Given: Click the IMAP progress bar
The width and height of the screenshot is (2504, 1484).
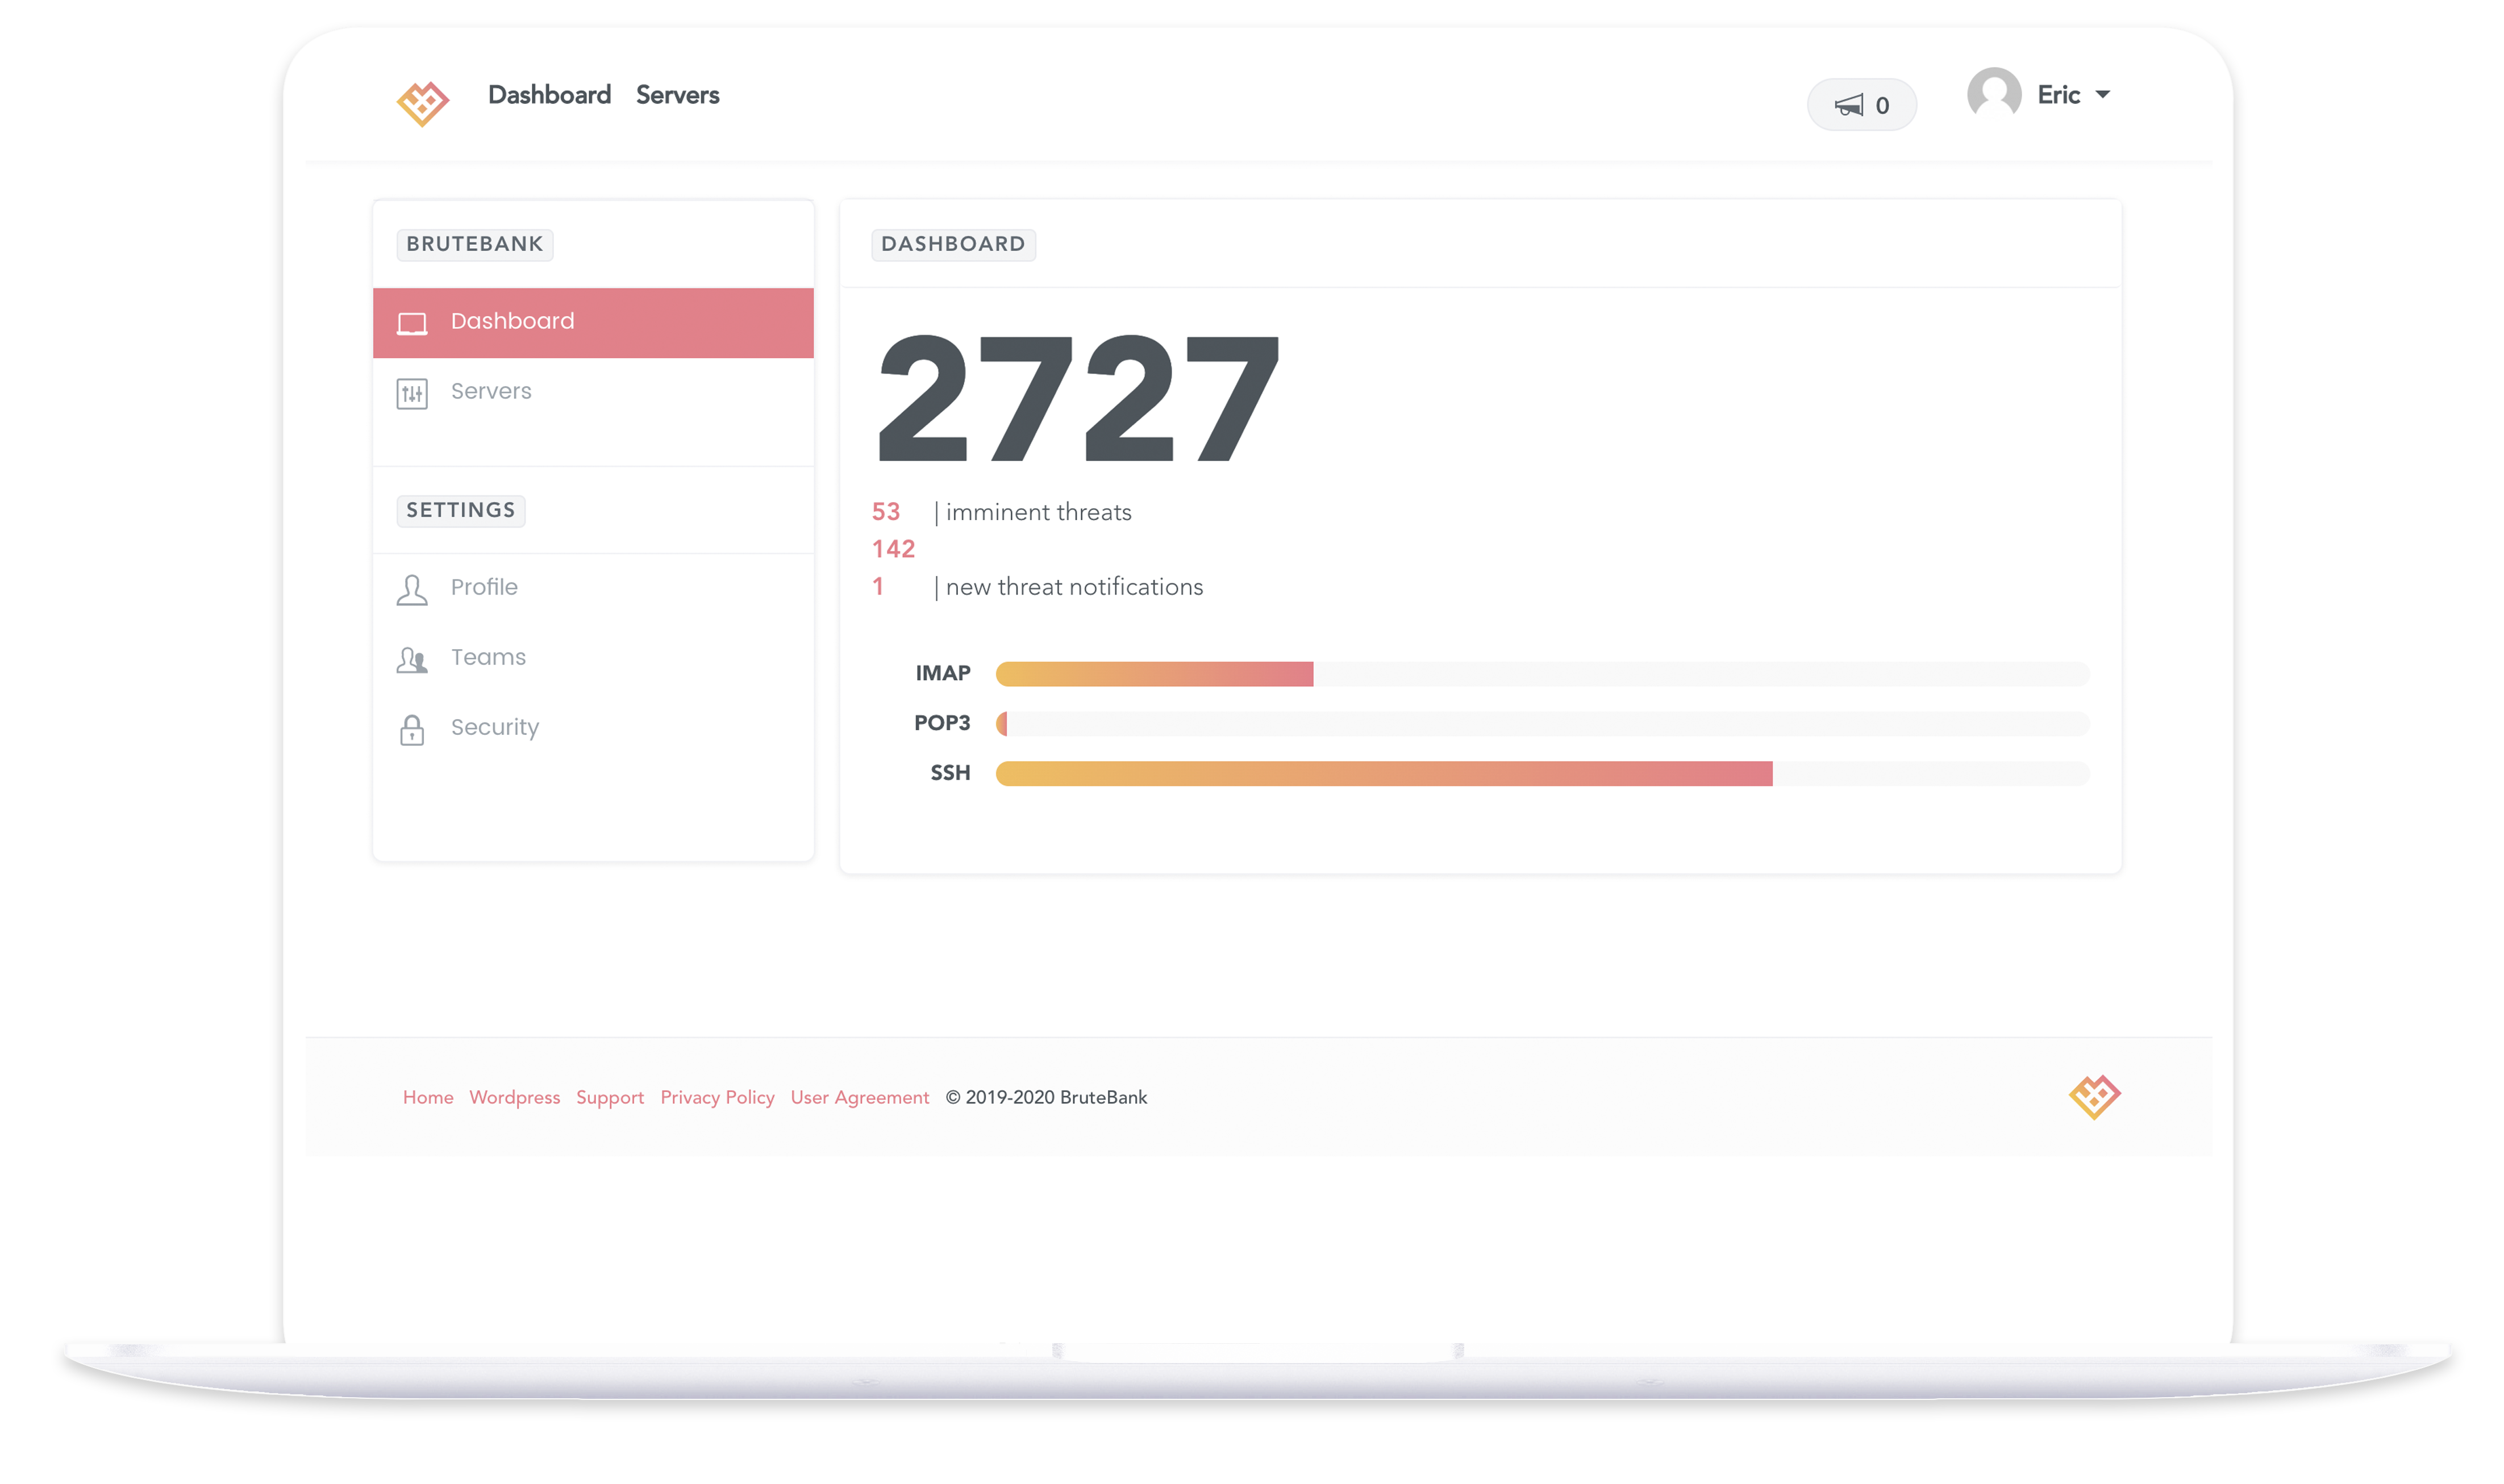Looking at the screenshot, I should [1541, 673].
